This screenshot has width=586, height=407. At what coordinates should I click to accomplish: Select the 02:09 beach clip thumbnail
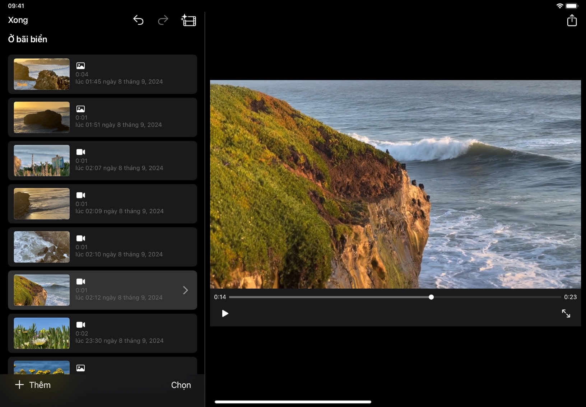[x=42, y=203]
